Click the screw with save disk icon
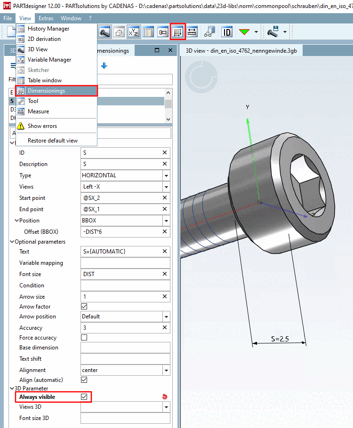The image size is (353, 428). [273, 32]
